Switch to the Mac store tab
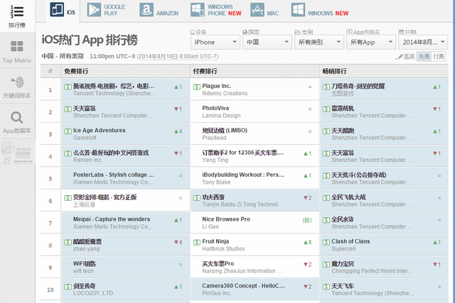Screen dimensions: 455x303 click(x=264, y=10)
